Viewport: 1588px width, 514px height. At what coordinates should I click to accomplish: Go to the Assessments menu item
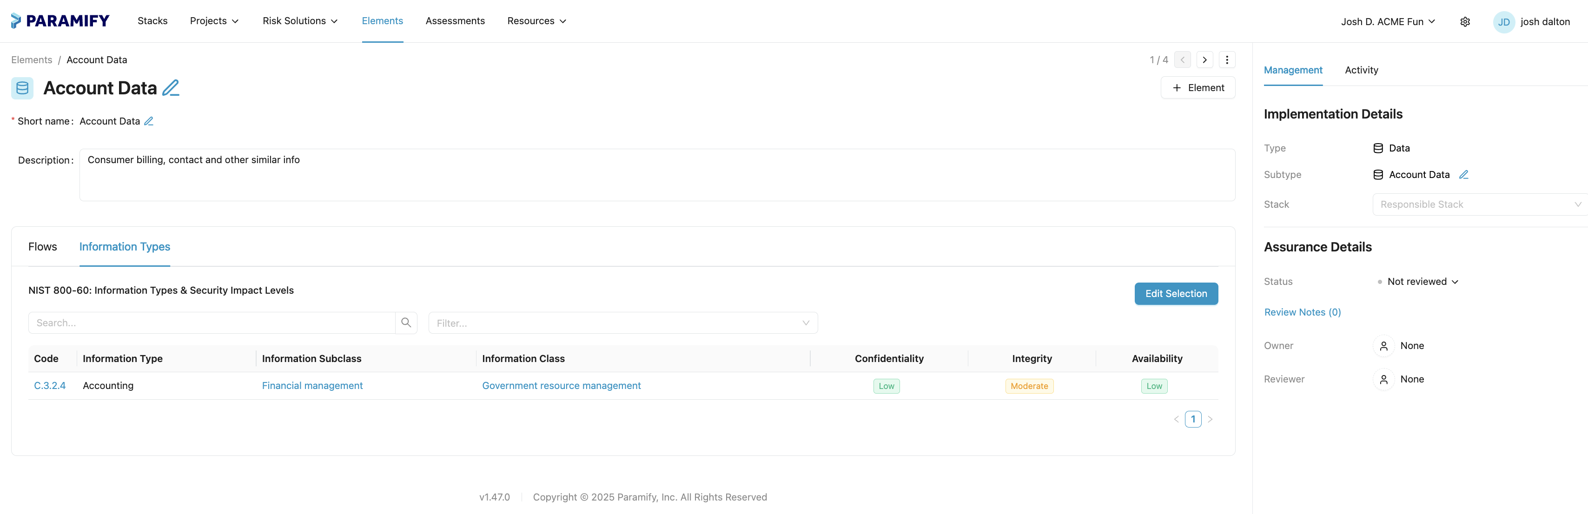[x=455, y=20]
